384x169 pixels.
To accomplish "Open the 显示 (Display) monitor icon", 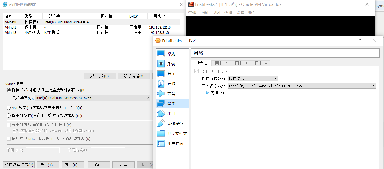I will 161,74.
